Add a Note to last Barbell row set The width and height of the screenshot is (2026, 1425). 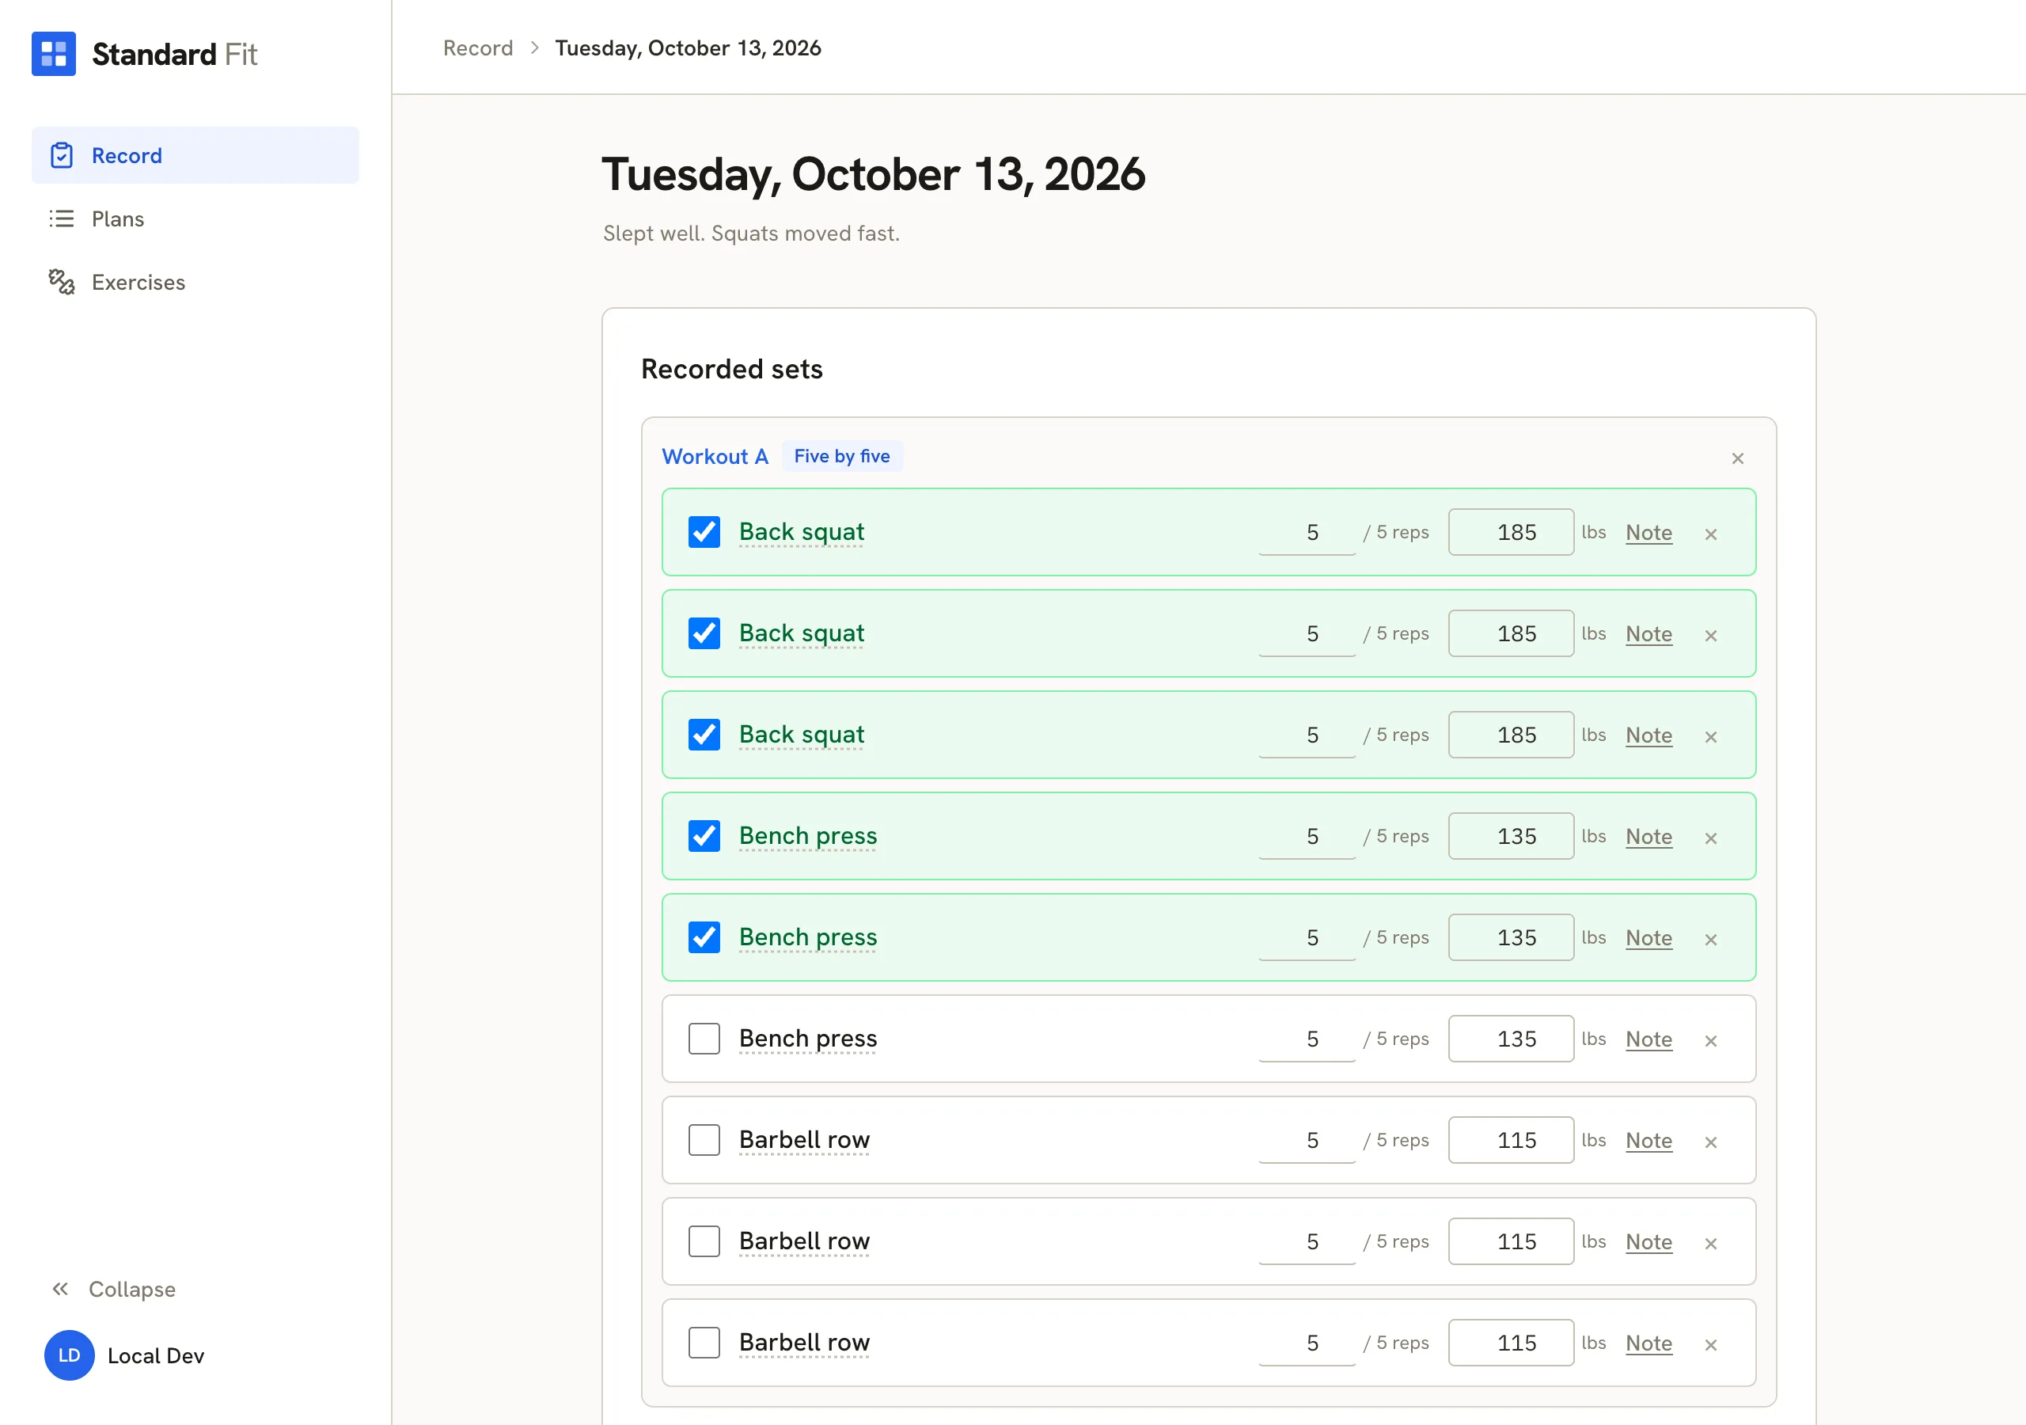[x=1648, y=1343]
